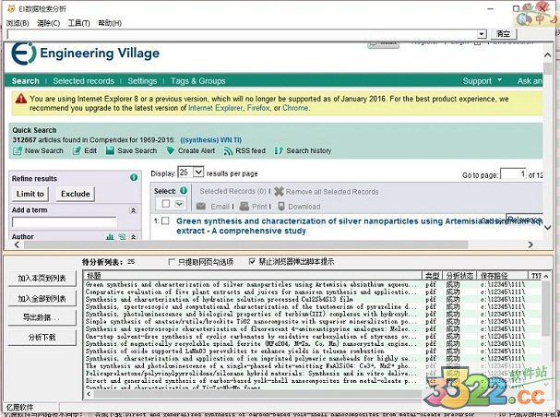
Task: Tick the select-all records checkbox
Action: tap(166, 204)
